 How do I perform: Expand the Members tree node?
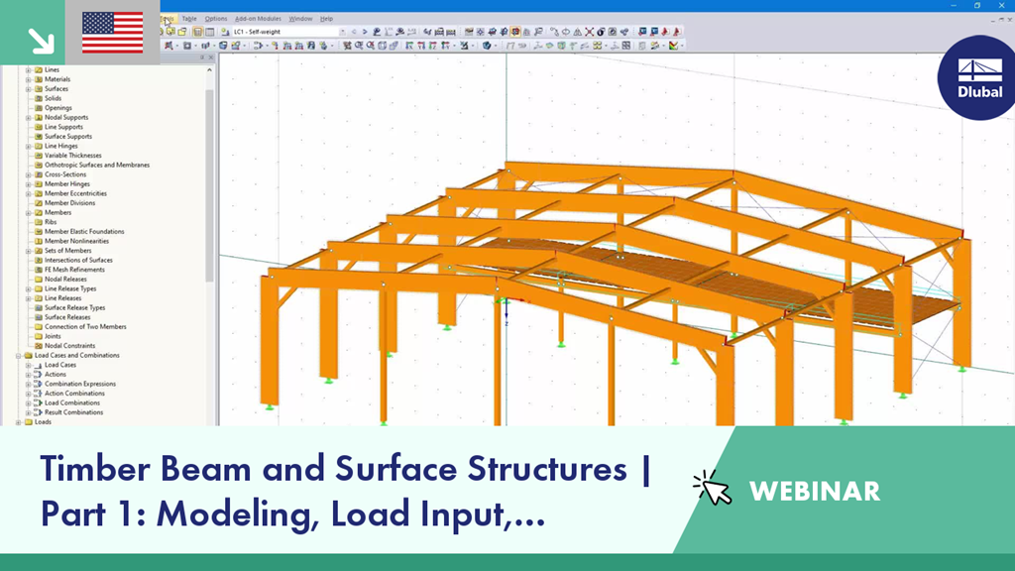(x=28, y=213)
